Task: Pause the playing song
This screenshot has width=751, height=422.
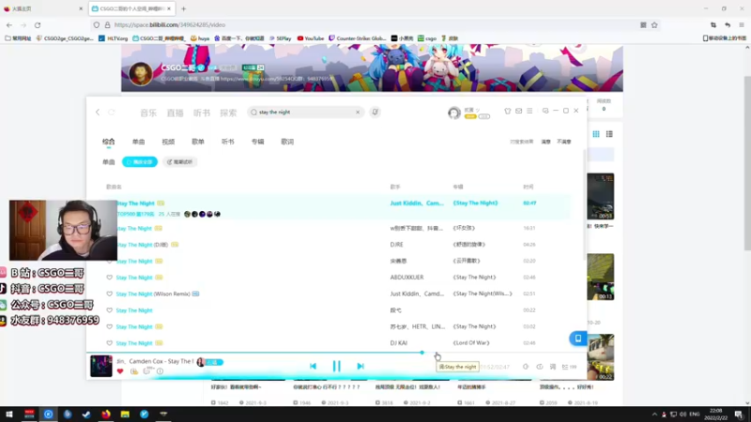Action: [x=336, y=366]
